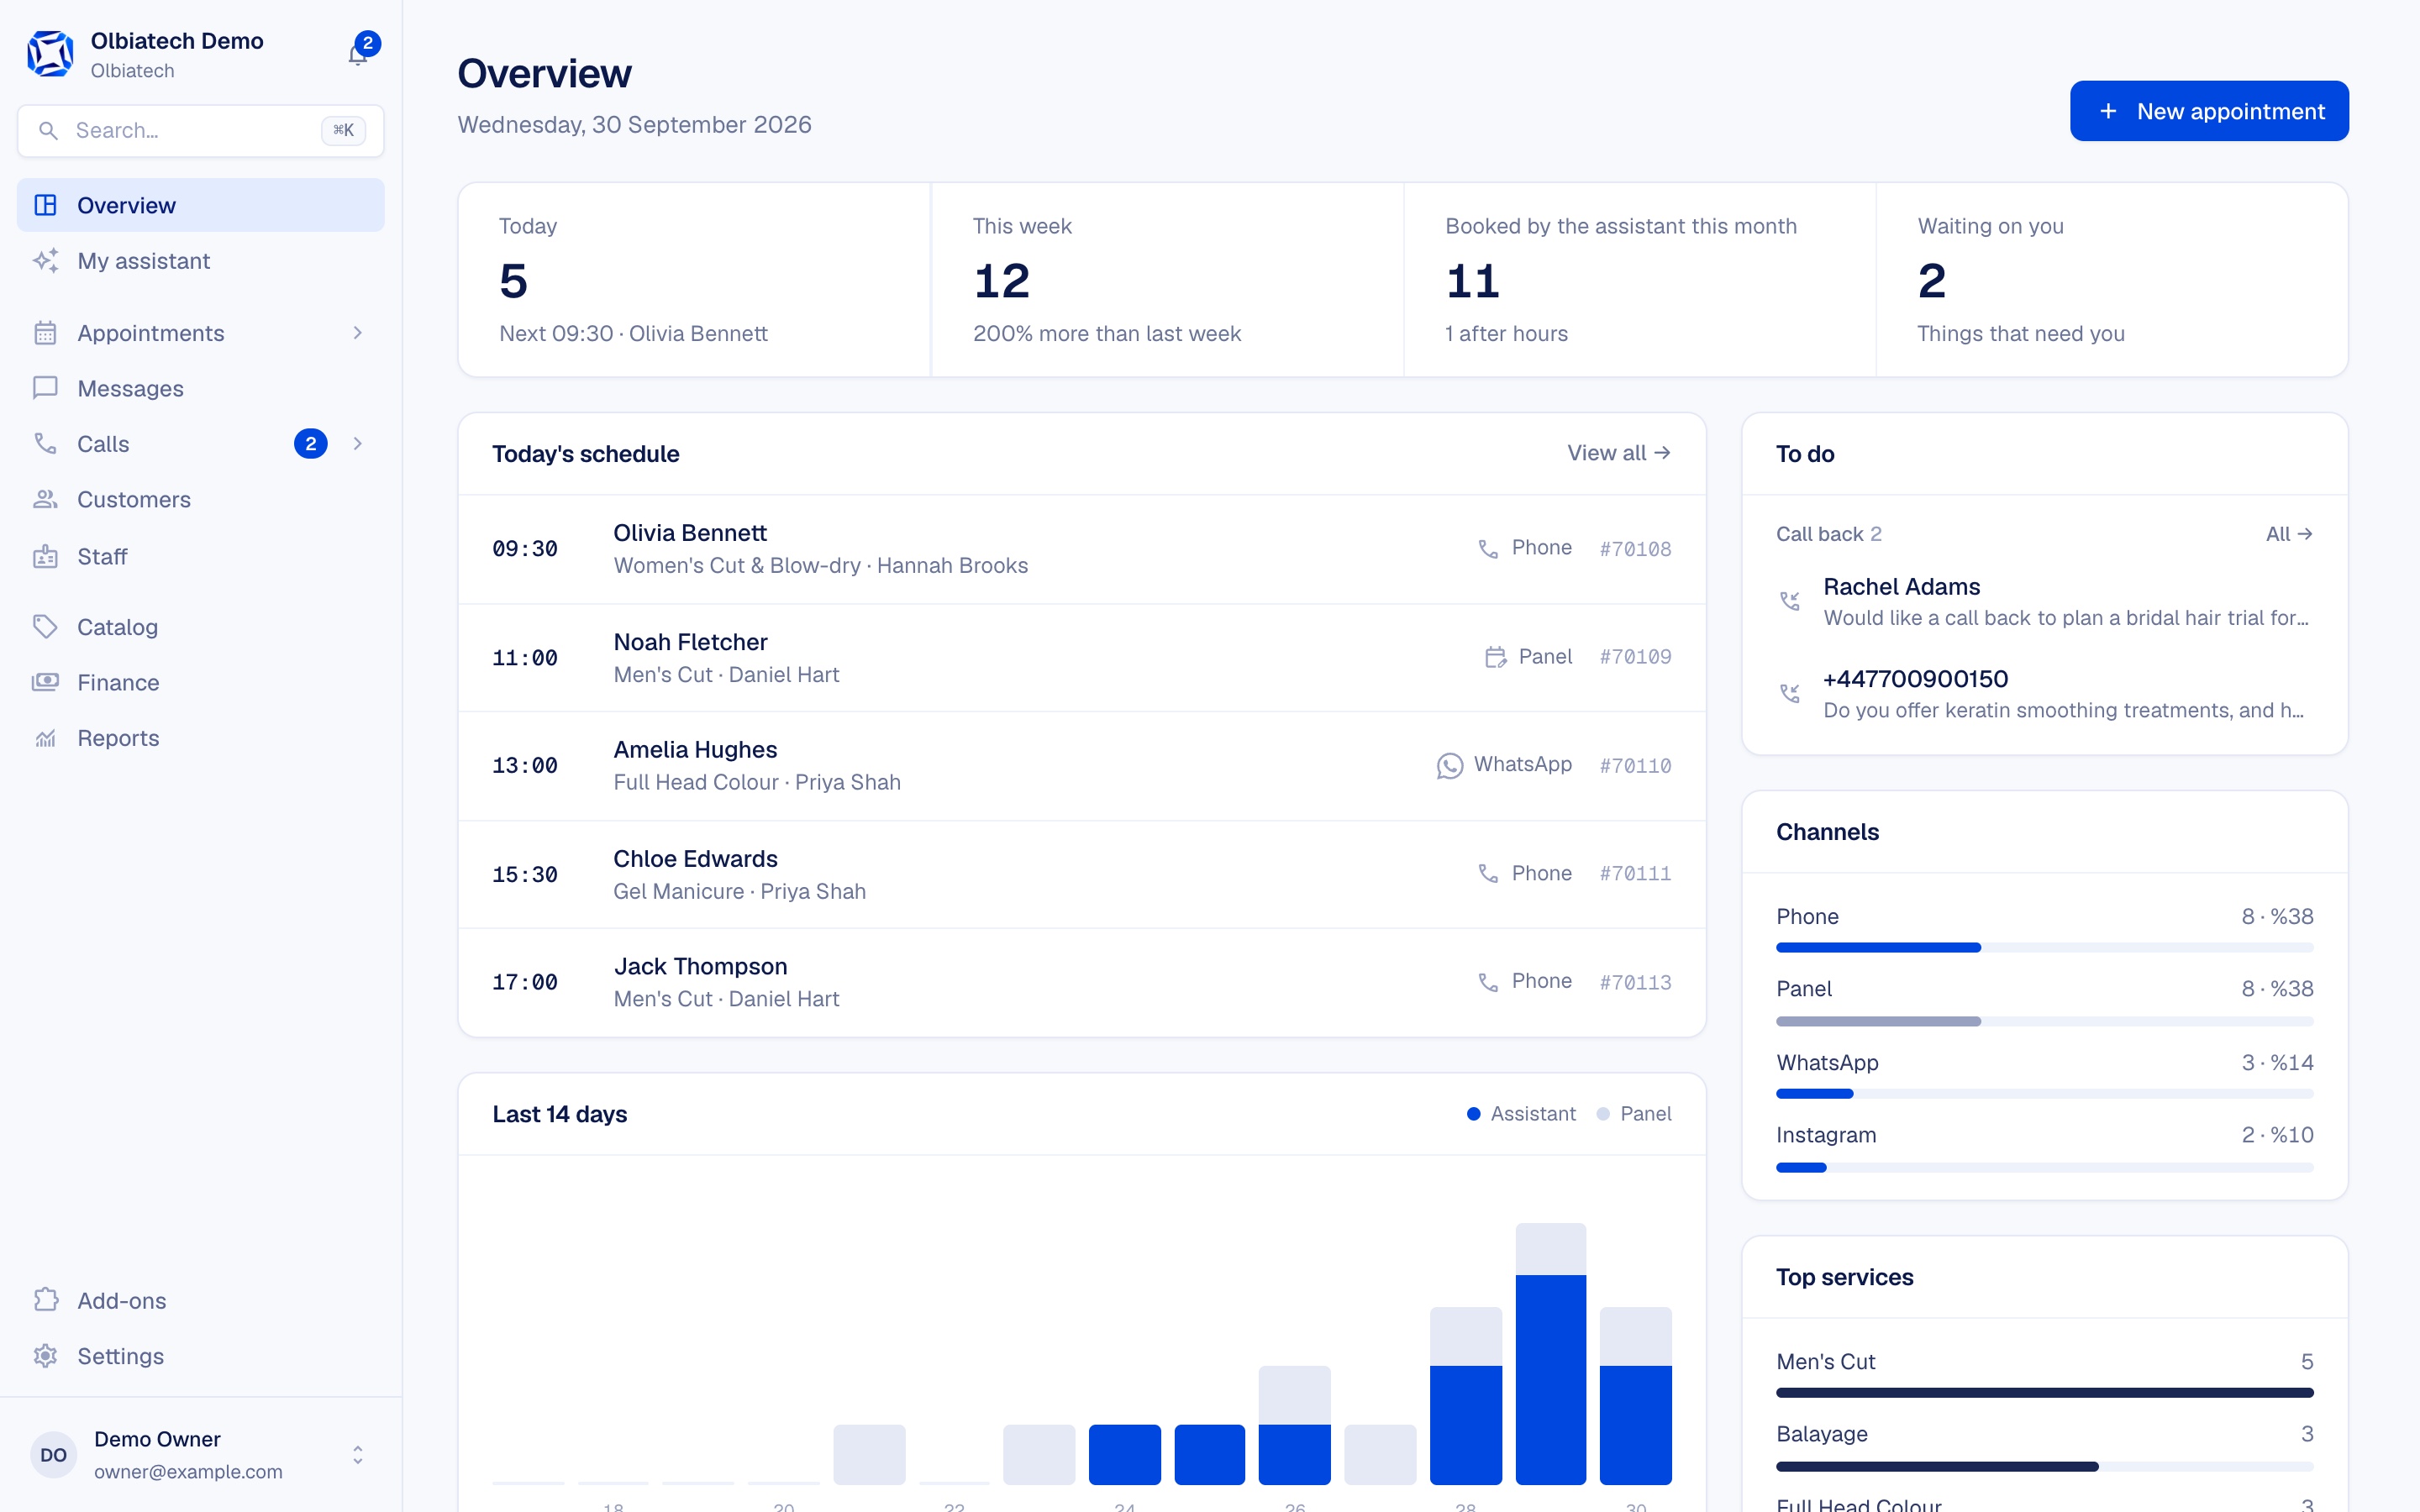The width and height of the screenshot is (2420, 1512).
Task: Go to Messages
Action: 200,388
